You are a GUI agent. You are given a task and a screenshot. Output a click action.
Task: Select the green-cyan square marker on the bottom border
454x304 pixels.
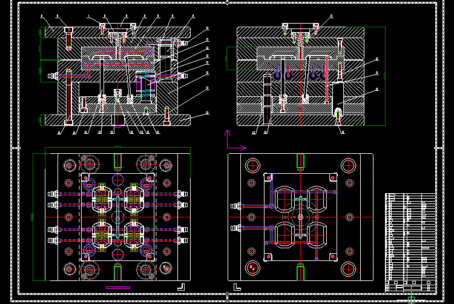point(411,300)
